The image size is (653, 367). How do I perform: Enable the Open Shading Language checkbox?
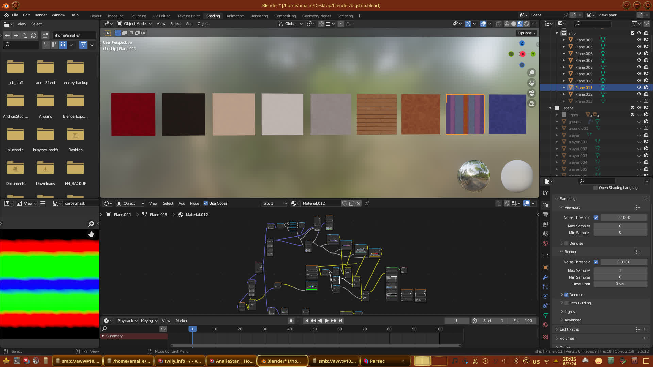(x=595, y=188)
